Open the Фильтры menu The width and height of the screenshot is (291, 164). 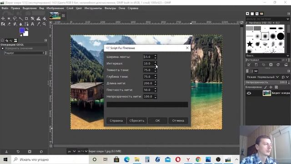click(x=110, y=8)
